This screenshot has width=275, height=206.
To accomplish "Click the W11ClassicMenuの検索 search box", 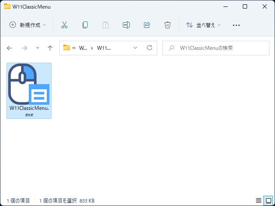I will coord(216,48).
